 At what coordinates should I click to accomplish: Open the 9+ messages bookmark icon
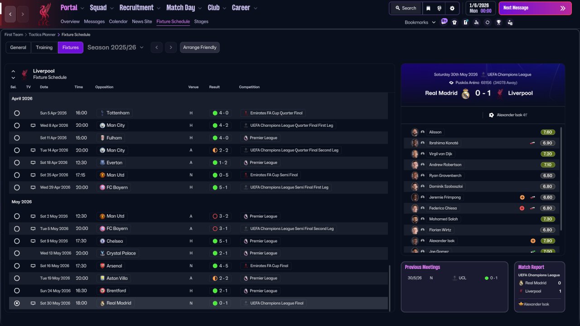click(444, 22)
